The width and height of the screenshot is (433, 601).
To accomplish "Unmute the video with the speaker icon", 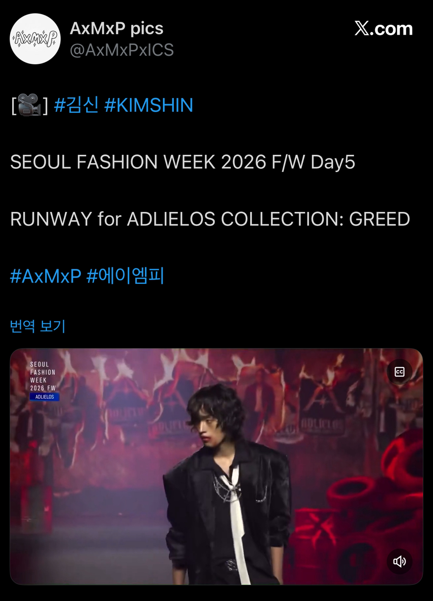I will point(400,561).
